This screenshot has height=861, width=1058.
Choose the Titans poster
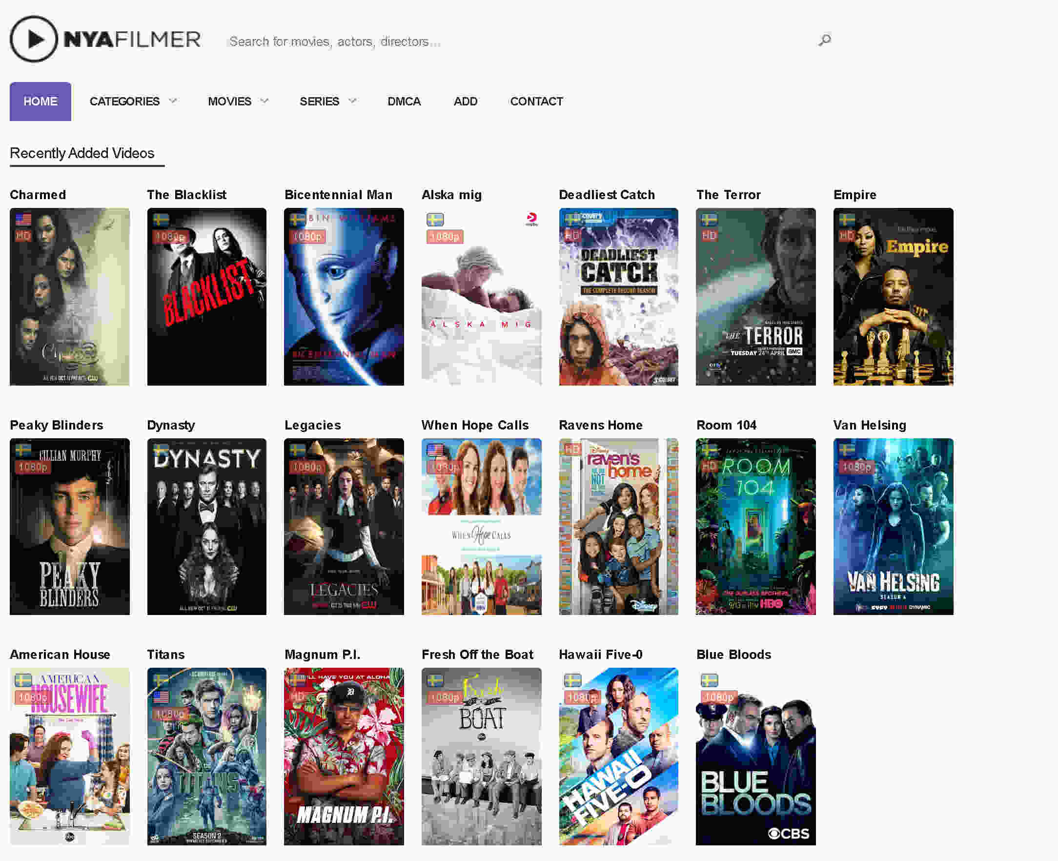(x=207, y=757)
